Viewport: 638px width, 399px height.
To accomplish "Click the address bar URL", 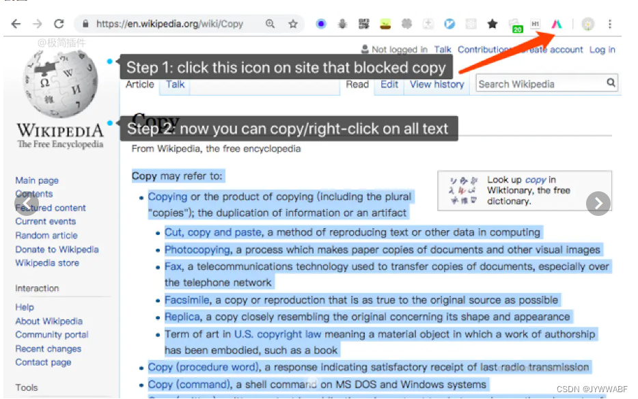I will tap(169, 24).
